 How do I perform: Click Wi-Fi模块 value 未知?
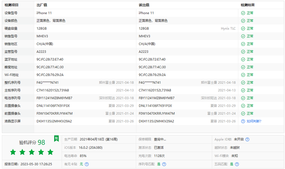click(234, 156)
